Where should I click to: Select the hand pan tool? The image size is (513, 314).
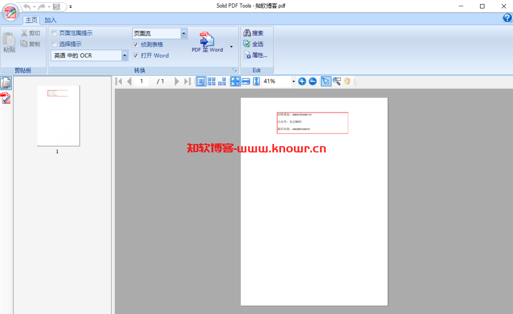click(x=347, y=81)
